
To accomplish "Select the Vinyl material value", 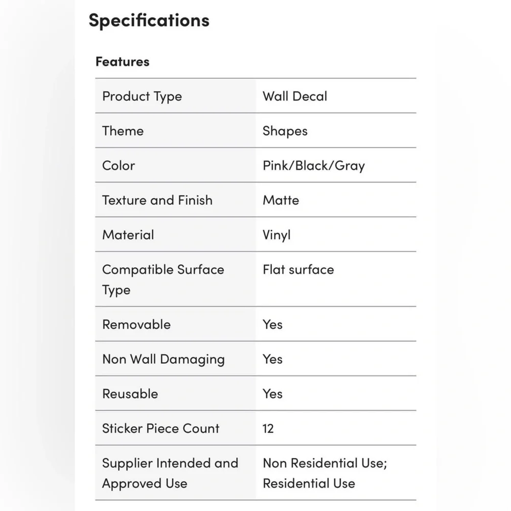I will click(x=276, y=235).
